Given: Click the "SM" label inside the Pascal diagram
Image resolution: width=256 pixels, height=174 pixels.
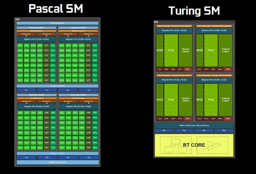Looking at the screenshot, I should point(17,19).
